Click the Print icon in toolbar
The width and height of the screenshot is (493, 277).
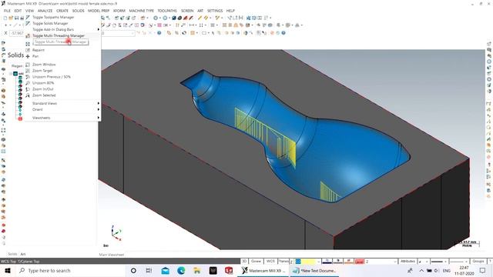click(x=22, y=18)
